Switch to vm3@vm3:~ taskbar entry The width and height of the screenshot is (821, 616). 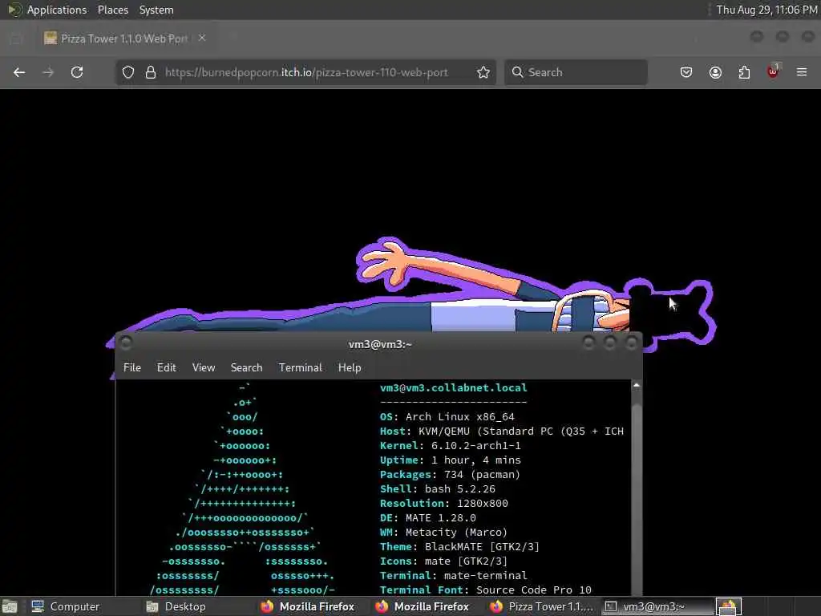[657, 606]
